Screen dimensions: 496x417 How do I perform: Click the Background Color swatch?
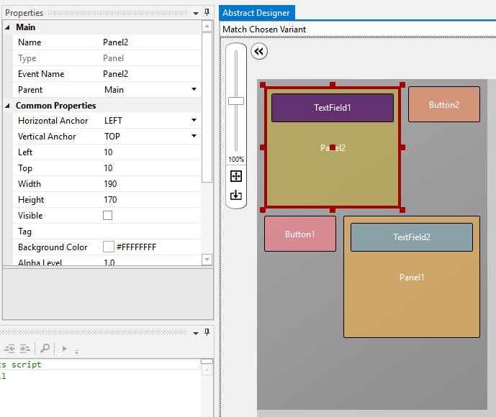(109, 247)
